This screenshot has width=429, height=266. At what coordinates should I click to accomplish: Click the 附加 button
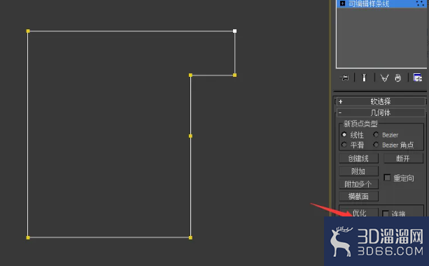(x=359, y=171)
